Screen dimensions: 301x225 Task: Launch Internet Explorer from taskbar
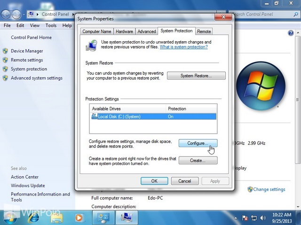click(x=34, y=217)
